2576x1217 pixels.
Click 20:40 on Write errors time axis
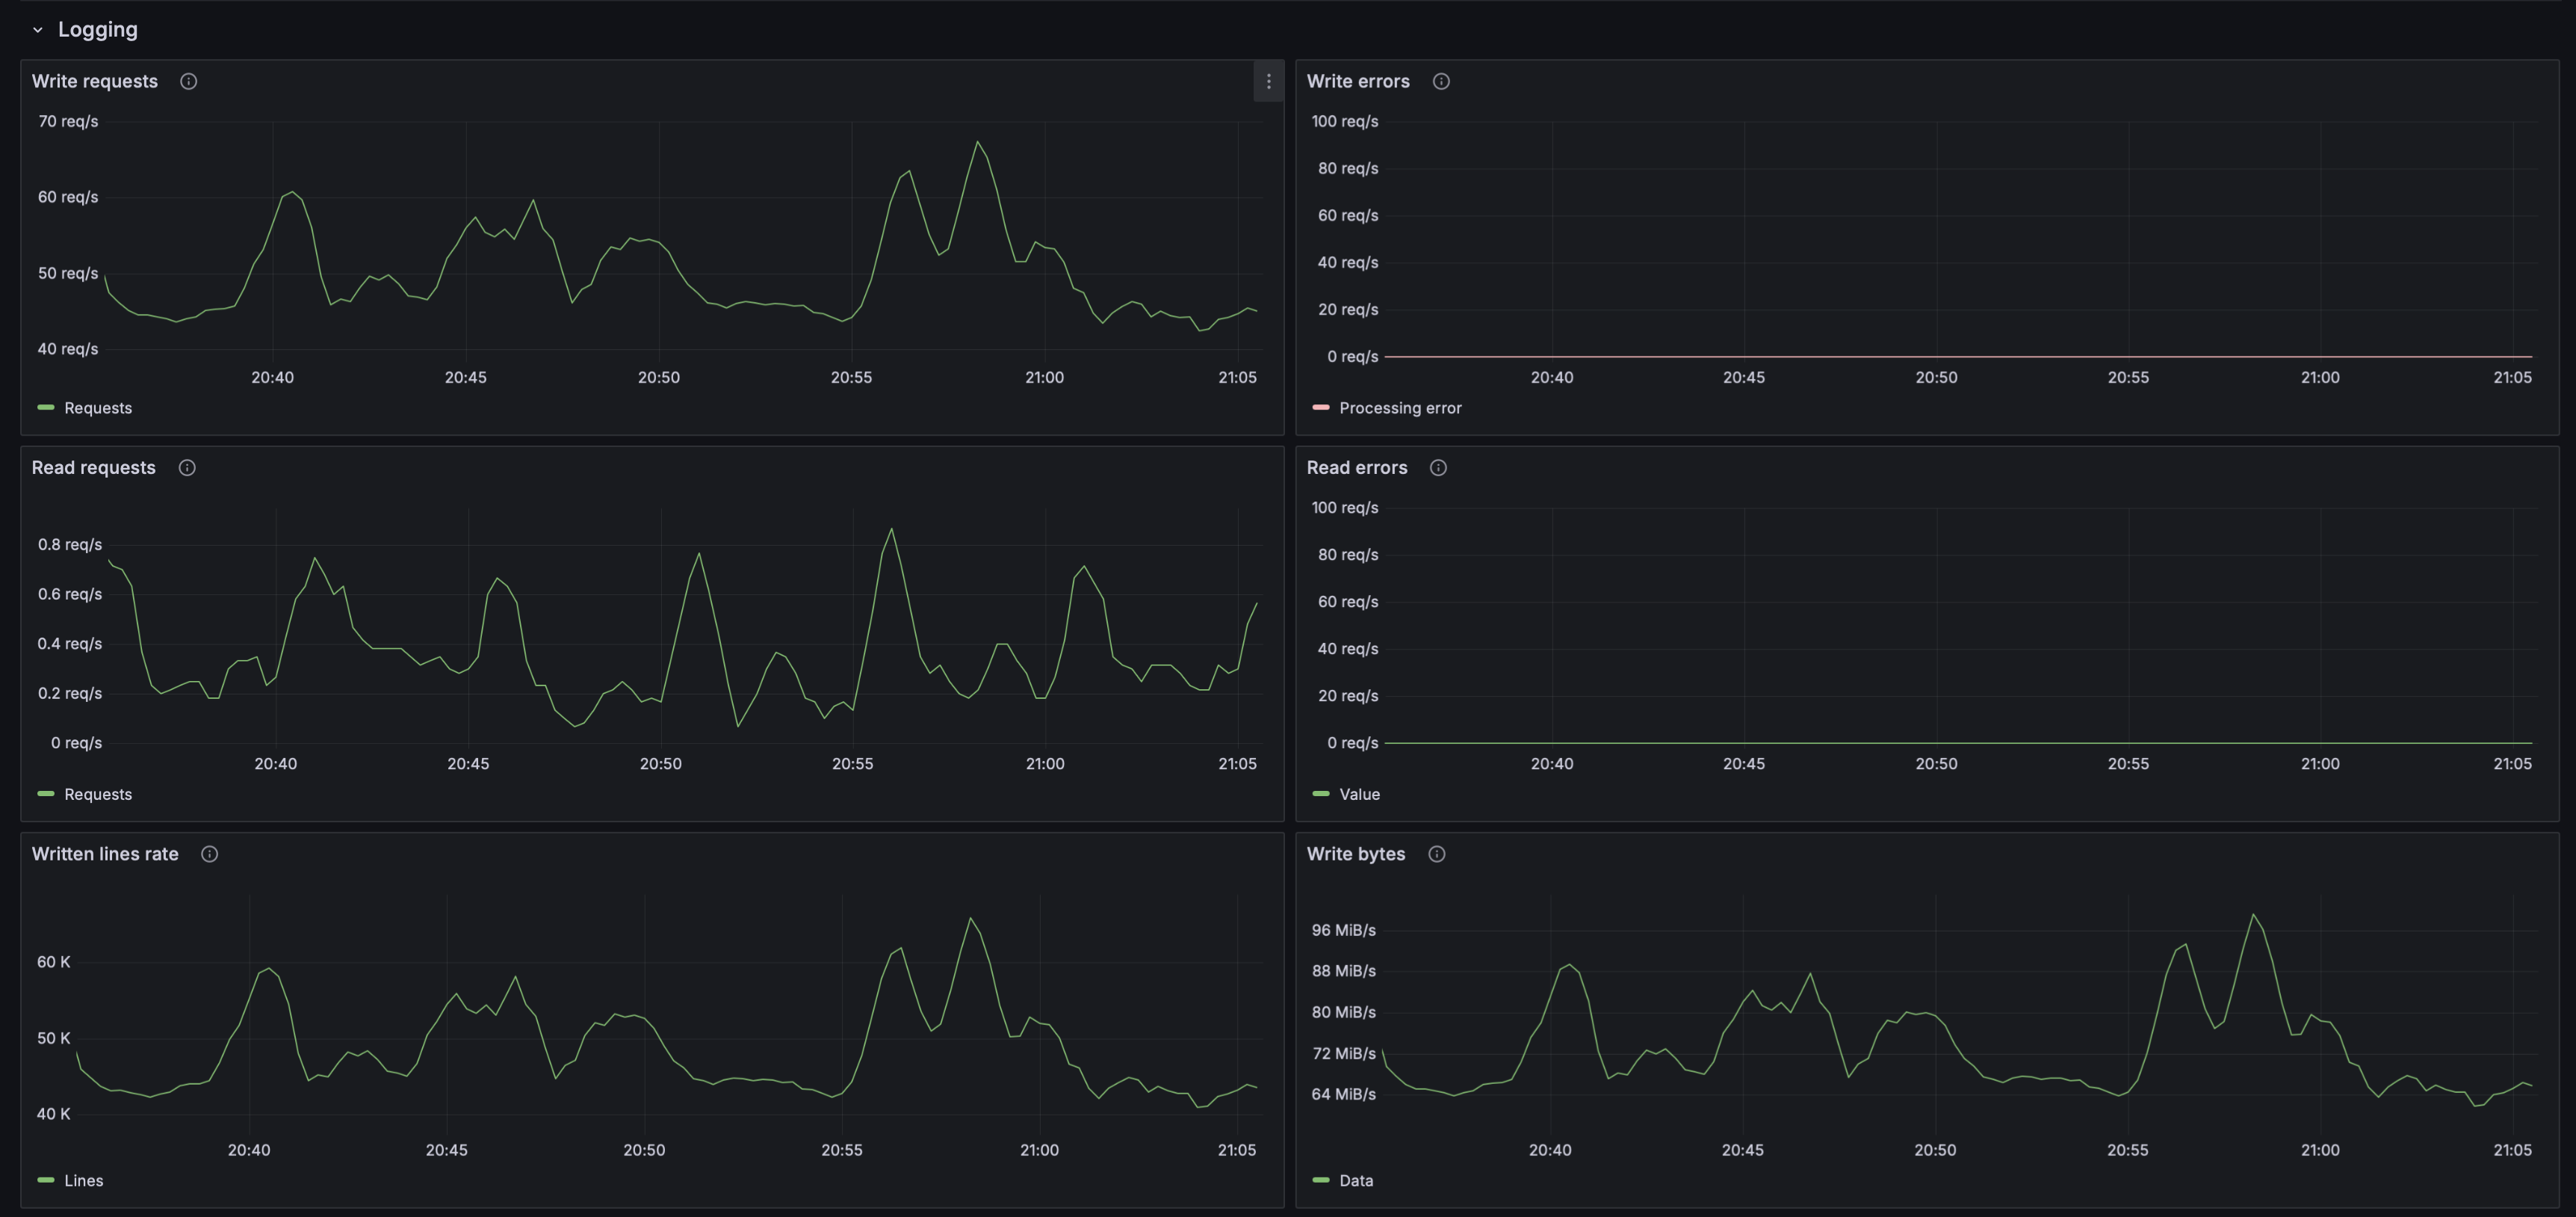(1552, 378)
